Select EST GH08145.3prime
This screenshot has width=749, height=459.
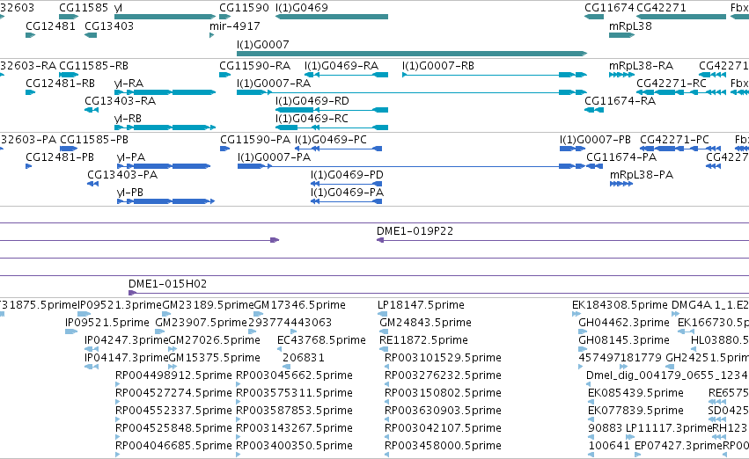[624, 340]
